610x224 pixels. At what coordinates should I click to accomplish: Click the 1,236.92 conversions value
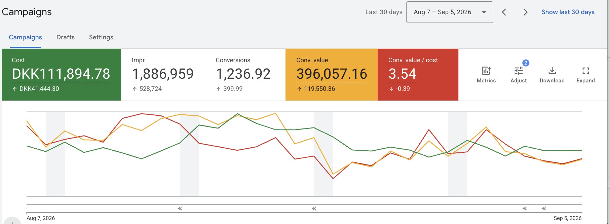pos(243,74)
